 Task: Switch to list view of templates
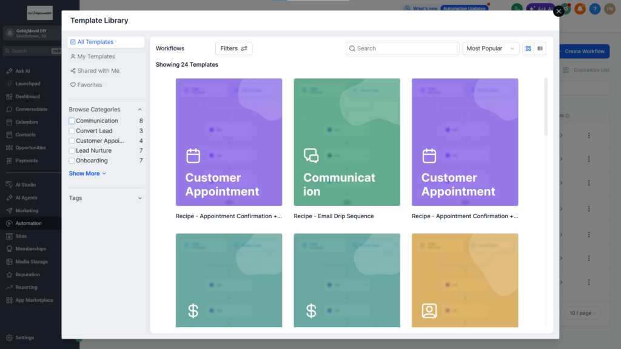tap(540, 48)
